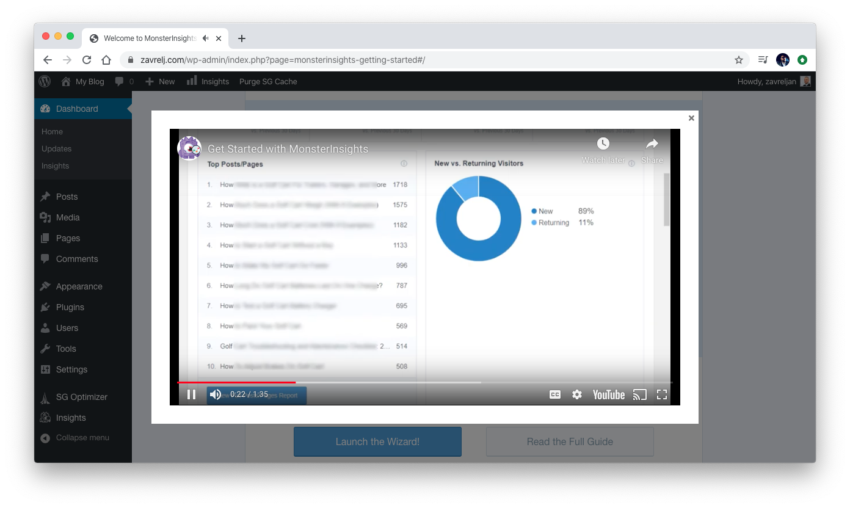Pause the YouTube video
The width and height of the screenshot is (850, 508).
pos(191,394)
